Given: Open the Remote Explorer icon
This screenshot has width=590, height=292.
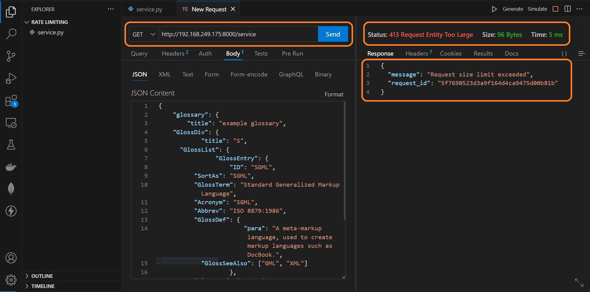Looking at the screenshot, I should pos(11,123).
